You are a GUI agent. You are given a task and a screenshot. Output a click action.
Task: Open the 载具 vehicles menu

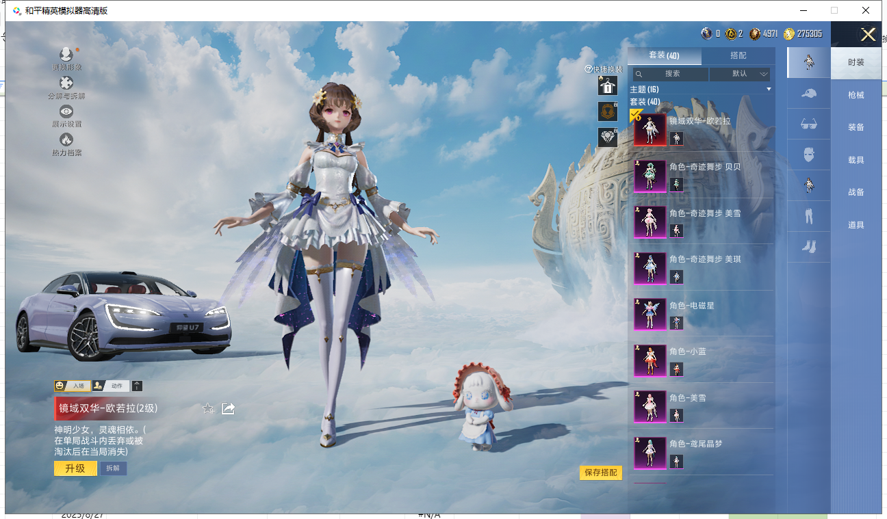pos(856,160)
